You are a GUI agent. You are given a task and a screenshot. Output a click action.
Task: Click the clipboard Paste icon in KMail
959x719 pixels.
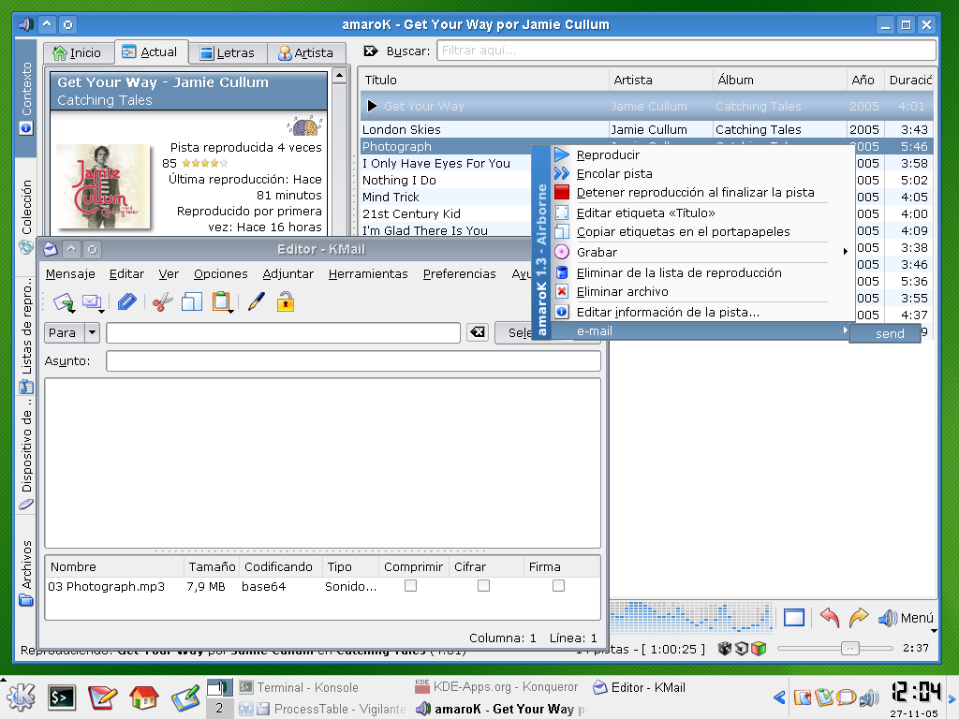222,302
